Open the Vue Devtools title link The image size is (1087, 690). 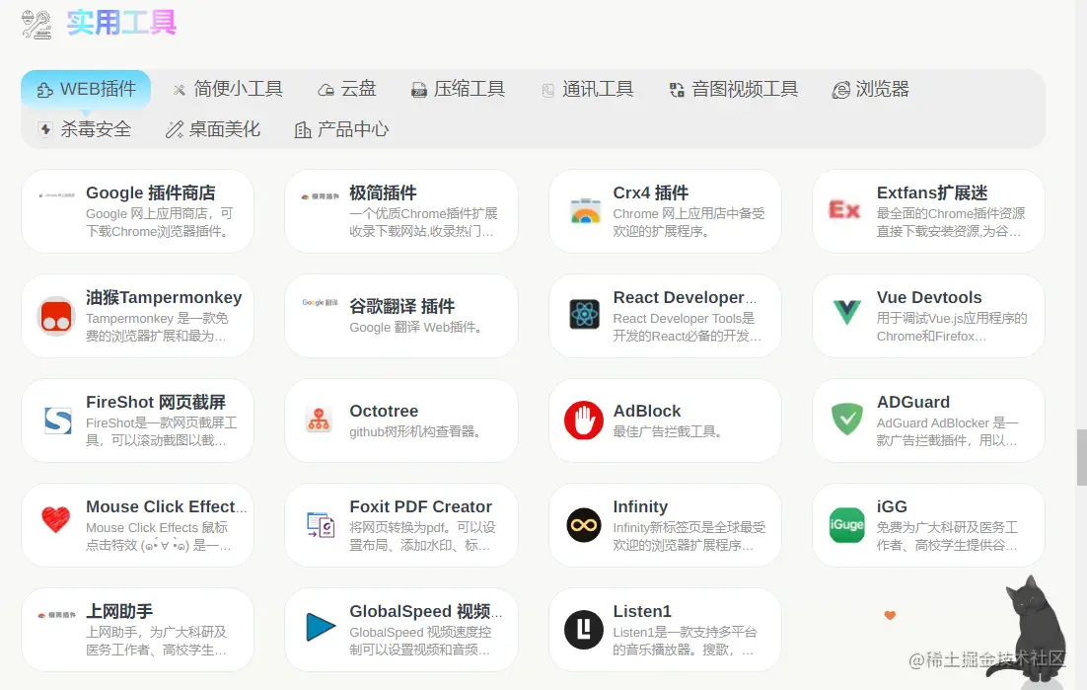pos(929,297)
